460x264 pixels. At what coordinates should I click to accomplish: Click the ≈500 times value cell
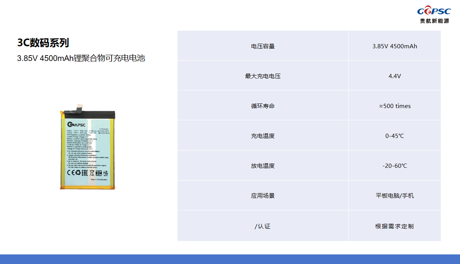coord(394,106)
